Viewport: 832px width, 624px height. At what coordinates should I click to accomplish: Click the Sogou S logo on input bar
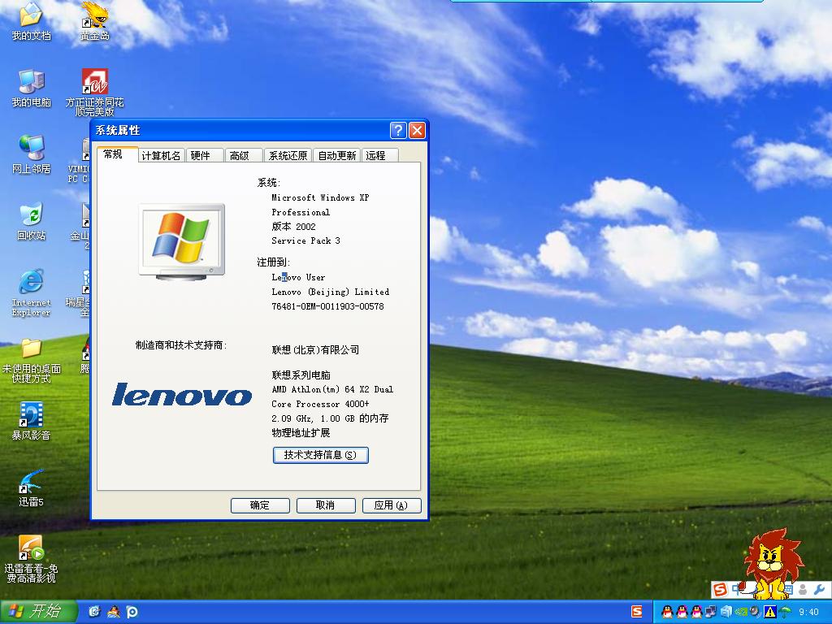(720, 590)
